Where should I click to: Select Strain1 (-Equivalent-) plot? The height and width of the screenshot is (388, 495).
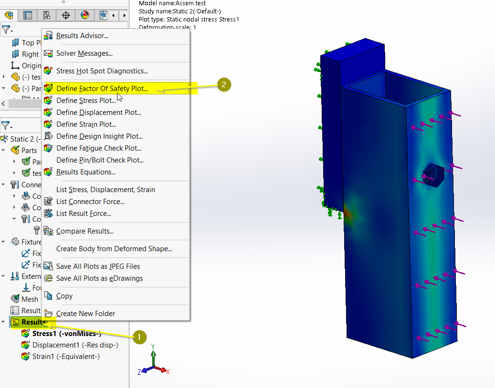coord(61,357)
